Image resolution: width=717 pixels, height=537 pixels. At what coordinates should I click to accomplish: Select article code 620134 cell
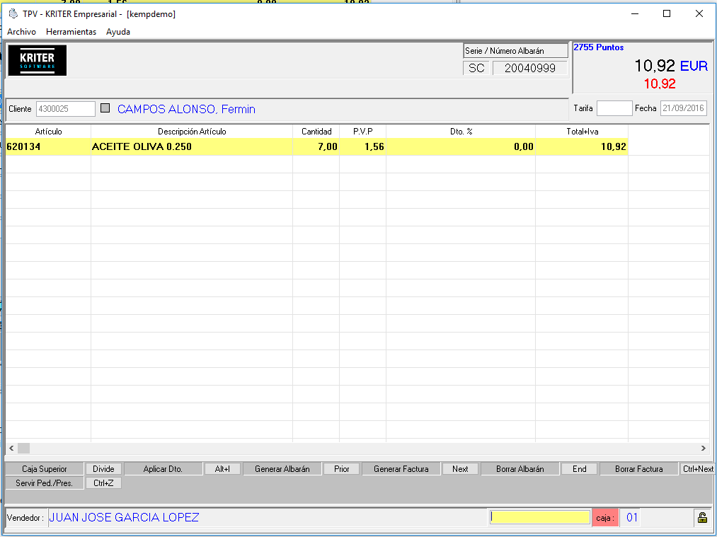pyautogui.click(x=48, y=146)
